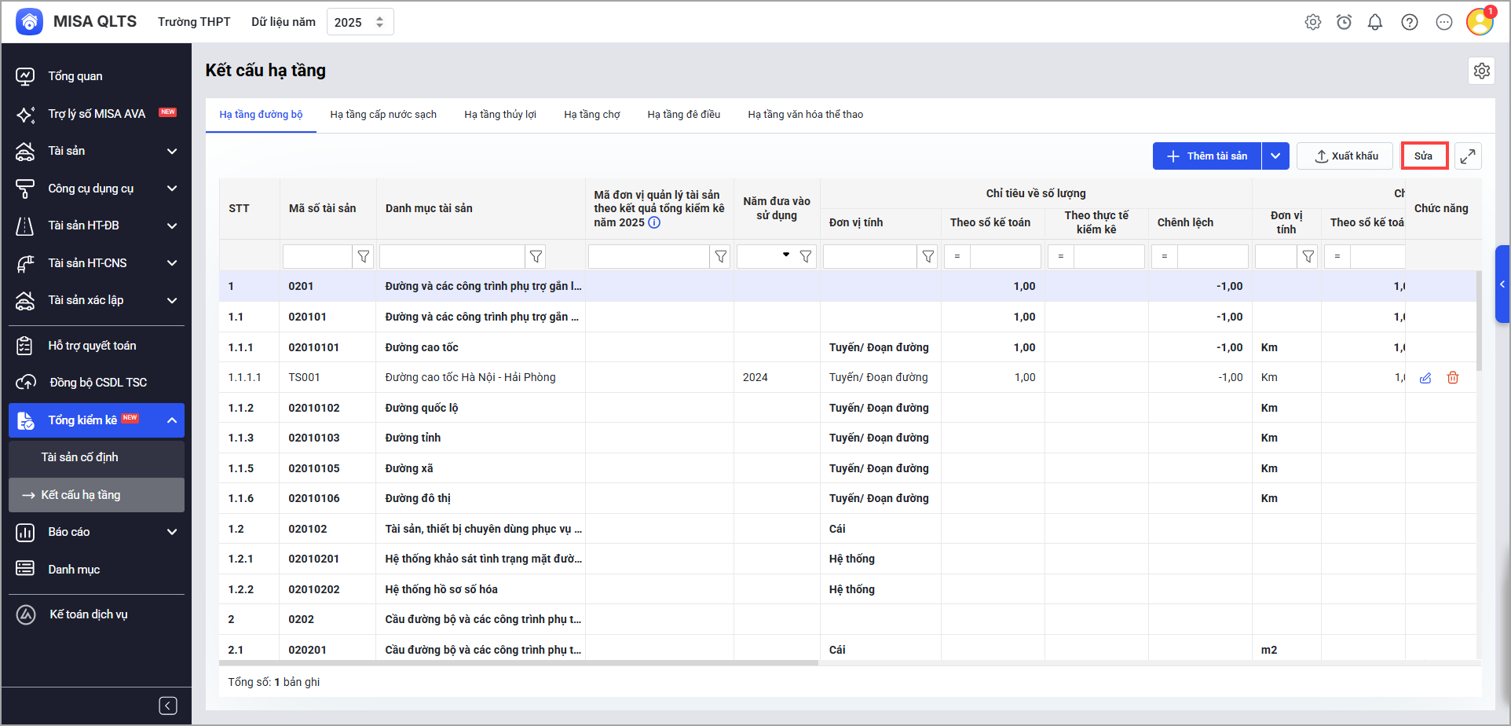Open the settings gear in top bar
Screen dimensions: 1511x726
(x=1313, y=22)
